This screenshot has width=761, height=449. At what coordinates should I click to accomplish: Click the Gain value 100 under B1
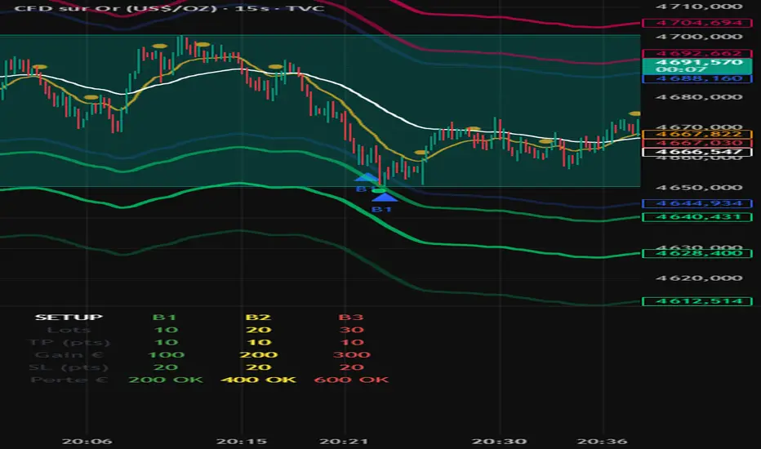166,355
